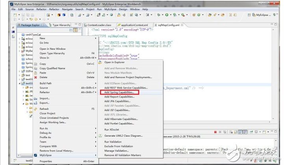Select ceshiTomCat project in Package Explorer
284x165 pixels.
pyautogui.click(x=33, y=35)
